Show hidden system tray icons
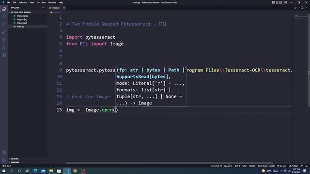This screenshot has width=310, height=174. click(x=281, y=171)
